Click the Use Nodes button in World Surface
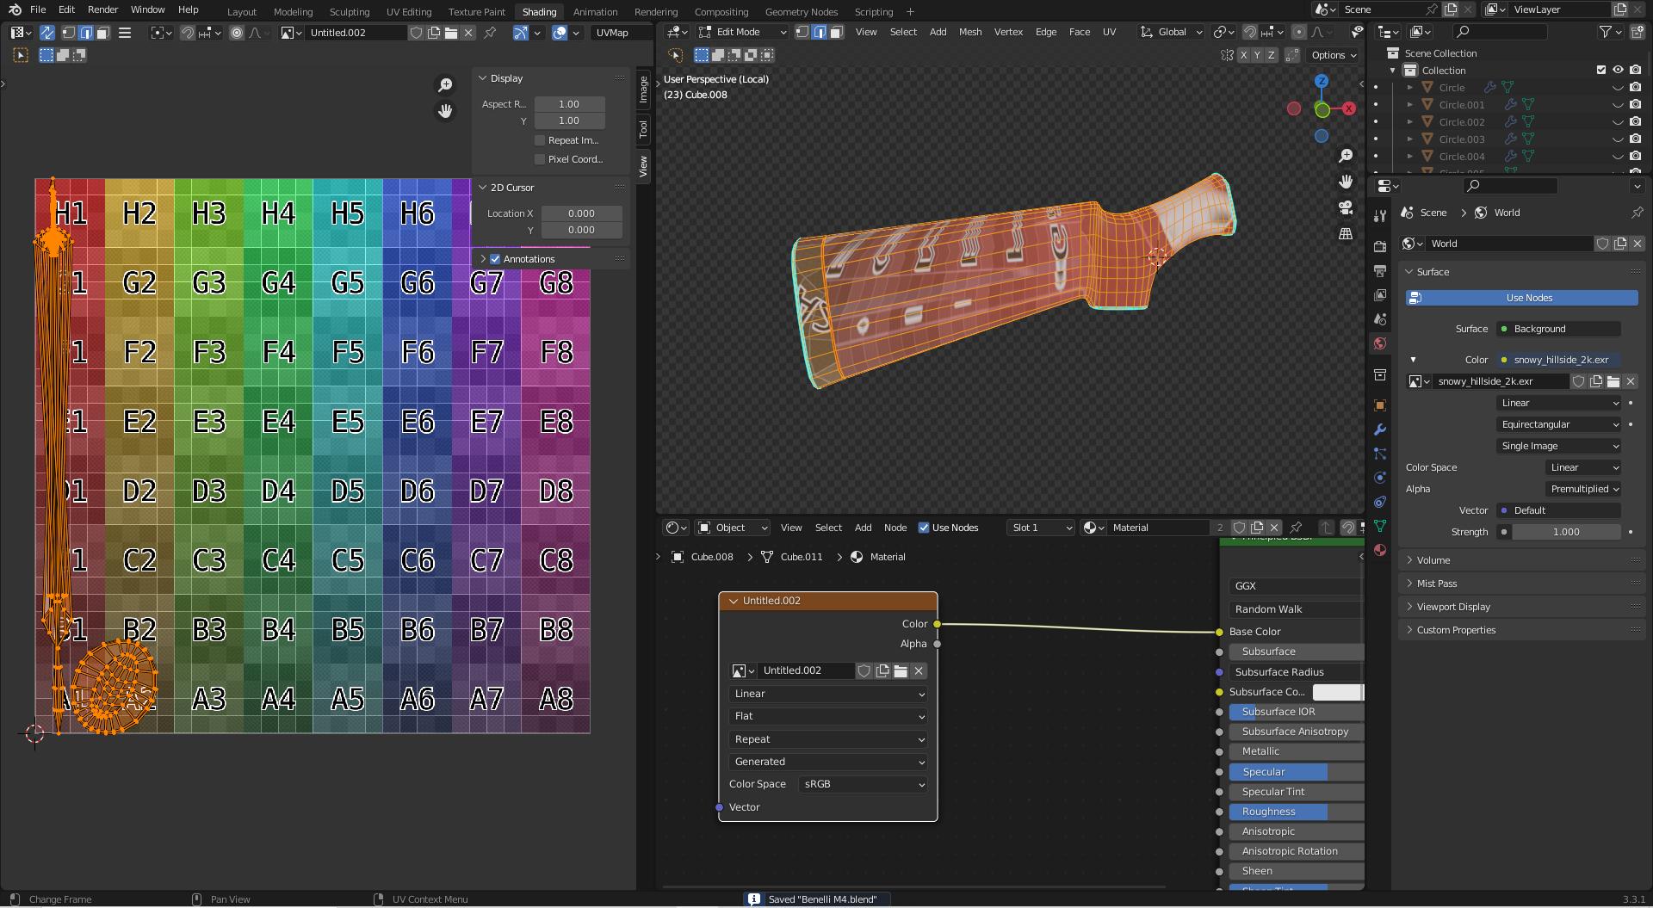 pyautogui.click(x=1521, y=298)
